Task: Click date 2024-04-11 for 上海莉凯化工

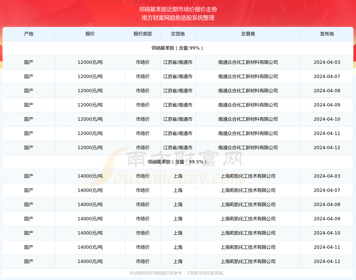Action: point(327,247)
